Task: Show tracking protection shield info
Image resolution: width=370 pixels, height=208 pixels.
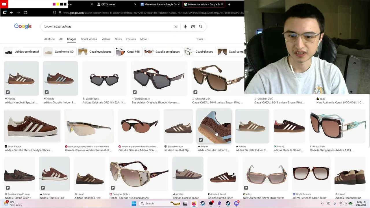Action: [x=55, y=13]
